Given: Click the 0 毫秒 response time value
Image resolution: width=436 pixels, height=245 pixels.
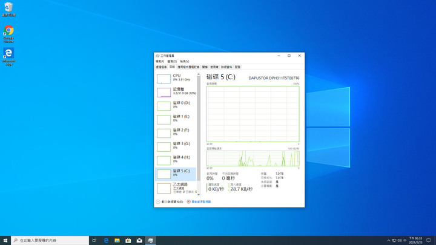Looking at the screenshot, I should (x=228, y=178).
